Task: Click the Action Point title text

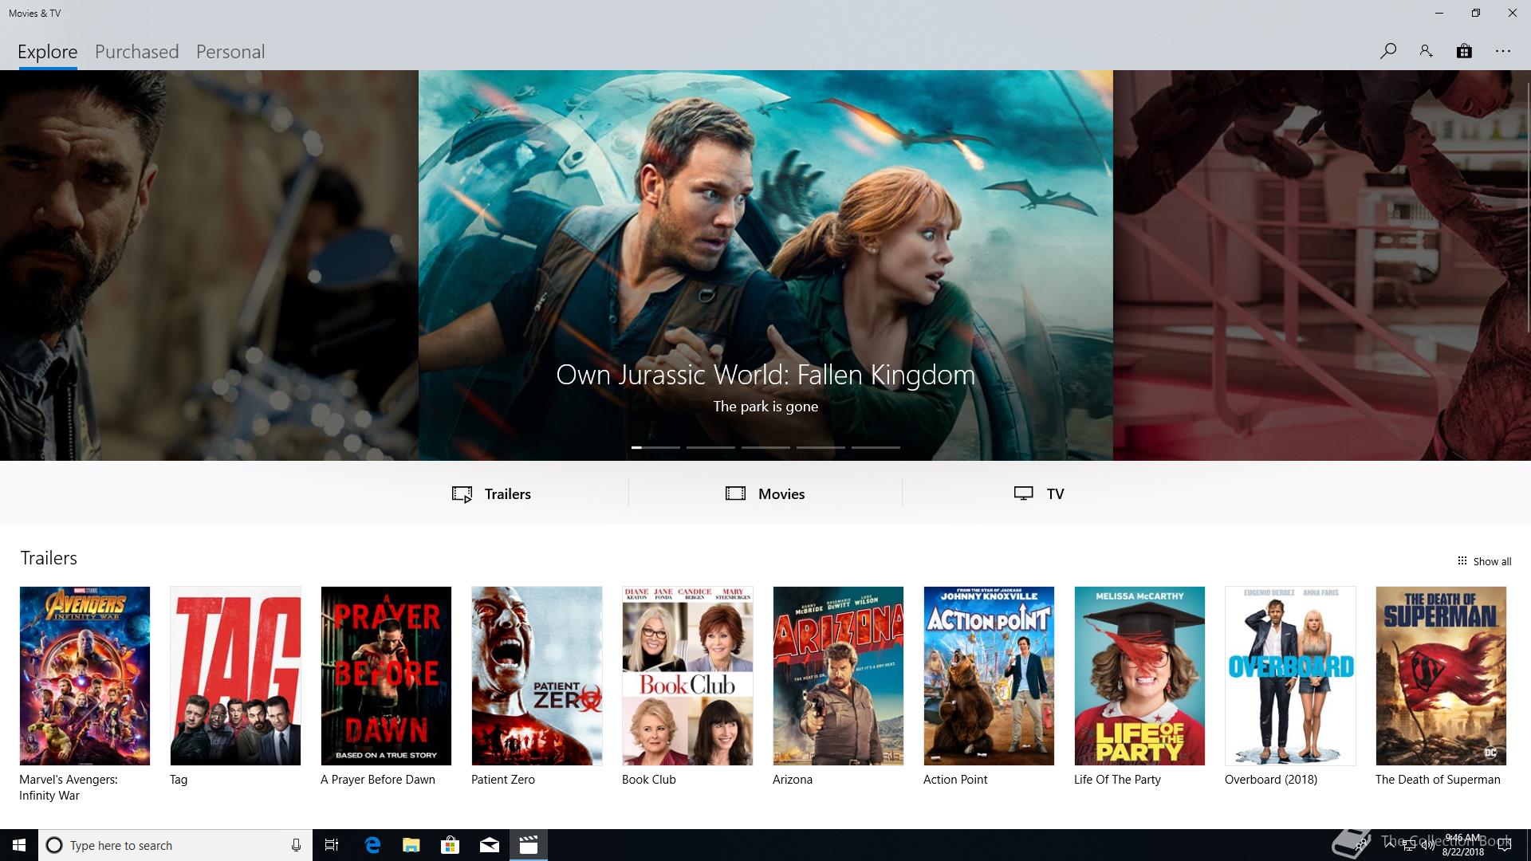Action: click(x=955, y=780)
